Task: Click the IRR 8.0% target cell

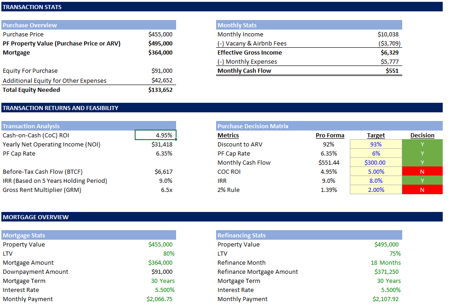Action: pyautogui.click(x=376, y=181)
